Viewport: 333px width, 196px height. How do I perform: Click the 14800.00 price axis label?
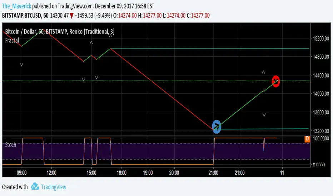pos(321,57)
